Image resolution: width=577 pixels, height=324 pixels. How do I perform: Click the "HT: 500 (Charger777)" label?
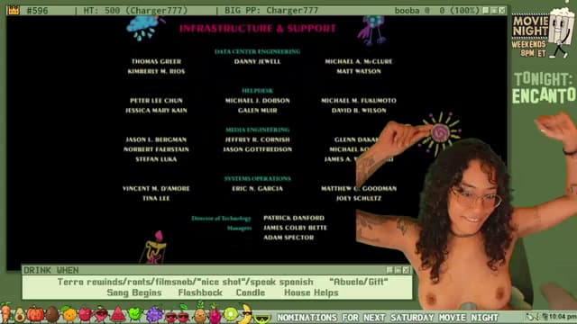(x=136, y=11)
